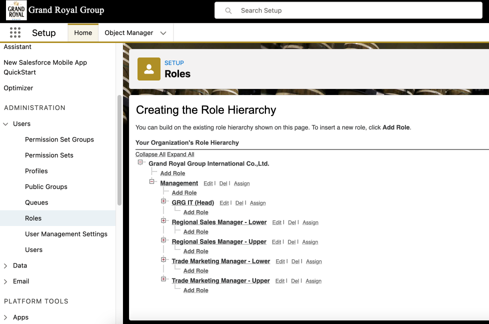Open New Salesforce Mobile App QuickStart
The image size is (489, 324).
tap(45, 67)
